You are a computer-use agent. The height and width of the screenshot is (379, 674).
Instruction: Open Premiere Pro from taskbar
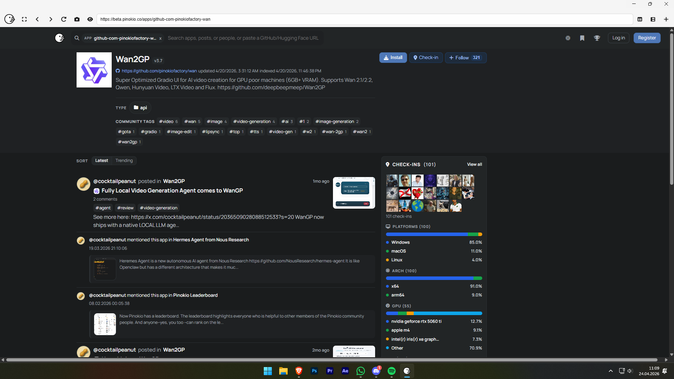pyautogui.click(x=330, y=371)
